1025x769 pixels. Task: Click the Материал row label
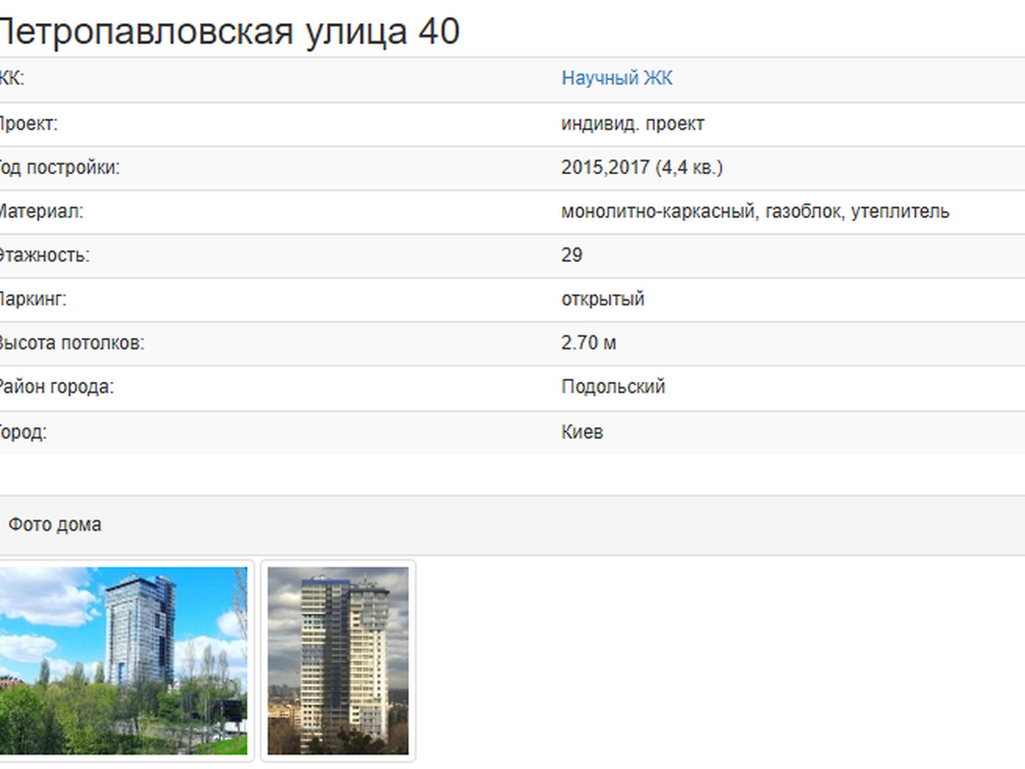(41, 211)
